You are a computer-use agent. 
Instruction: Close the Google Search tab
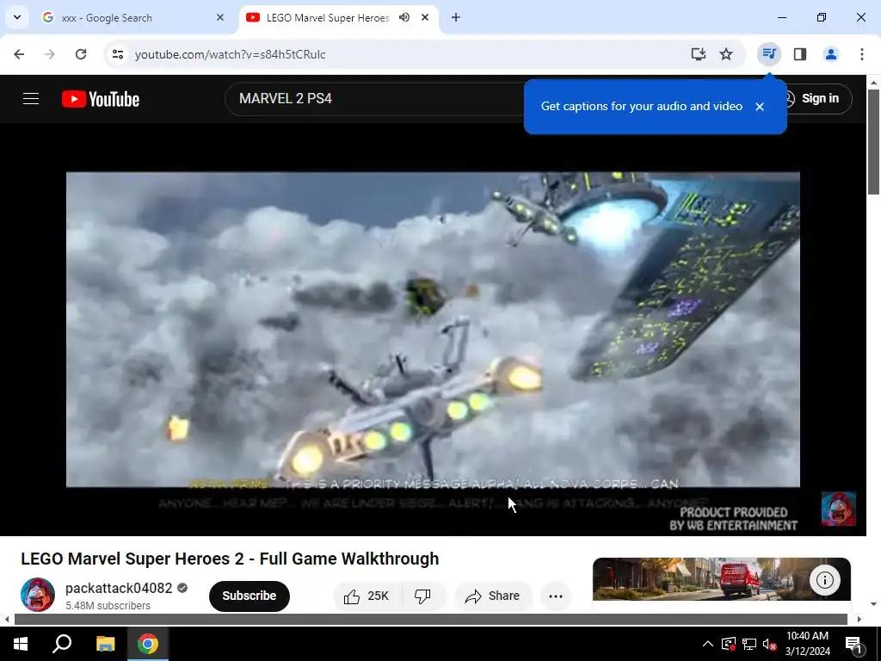coord(220,17)
